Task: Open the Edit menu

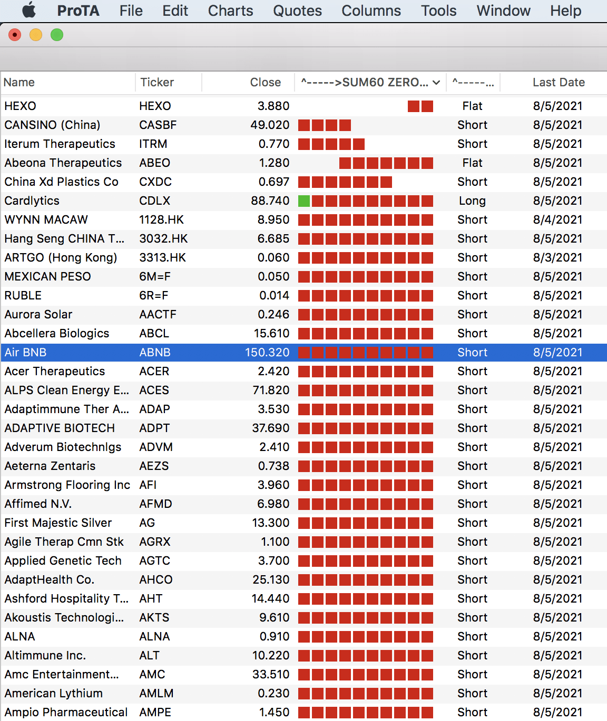Action: (x=175, y=11)
